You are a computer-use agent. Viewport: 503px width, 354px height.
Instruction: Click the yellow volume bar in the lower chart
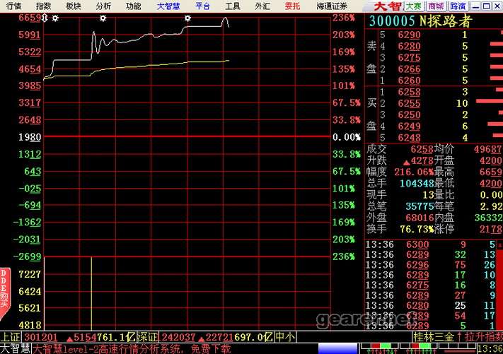[x=91, y=293]
